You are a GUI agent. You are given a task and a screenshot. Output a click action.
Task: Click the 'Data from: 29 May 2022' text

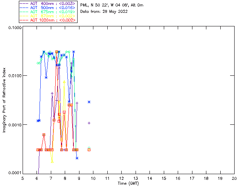[104, 12]
